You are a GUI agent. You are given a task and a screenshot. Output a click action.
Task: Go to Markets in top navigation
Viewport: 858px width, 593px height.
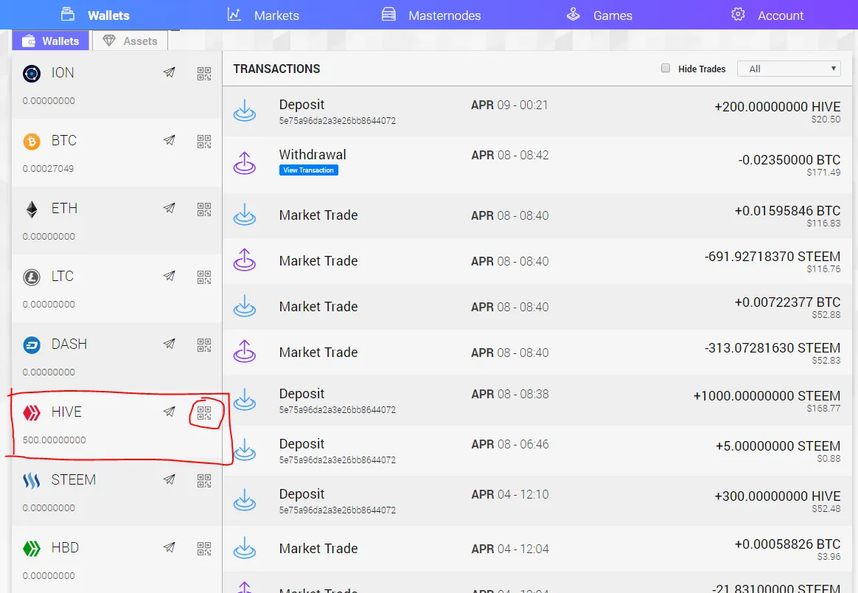pos(263,15)
